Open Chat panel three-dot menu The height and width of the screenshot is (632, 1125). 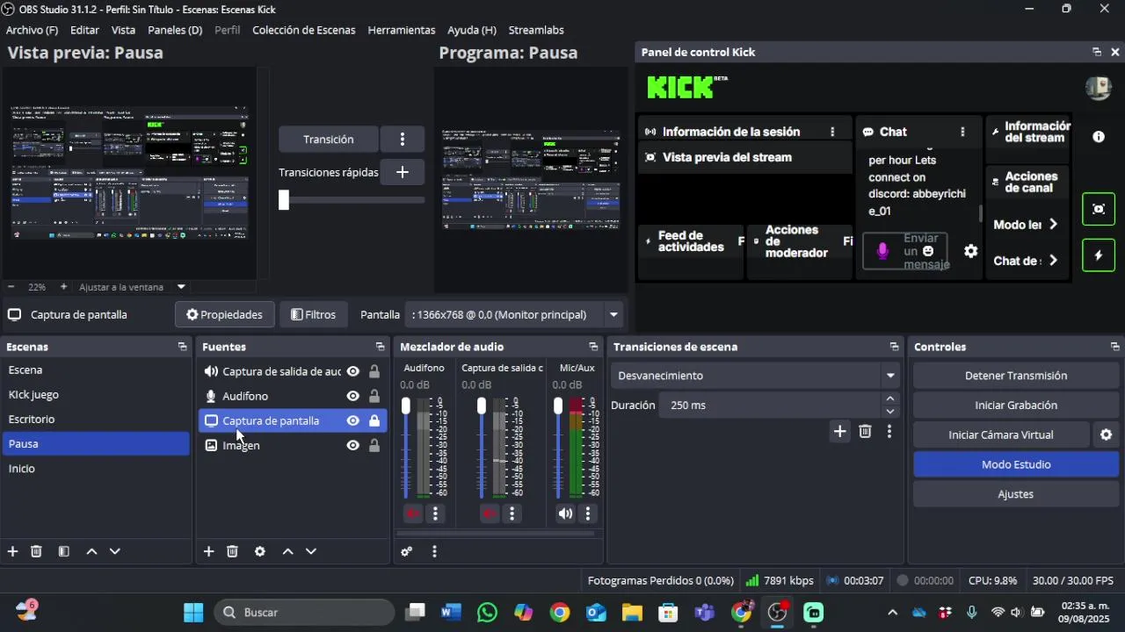click(962, 132)
